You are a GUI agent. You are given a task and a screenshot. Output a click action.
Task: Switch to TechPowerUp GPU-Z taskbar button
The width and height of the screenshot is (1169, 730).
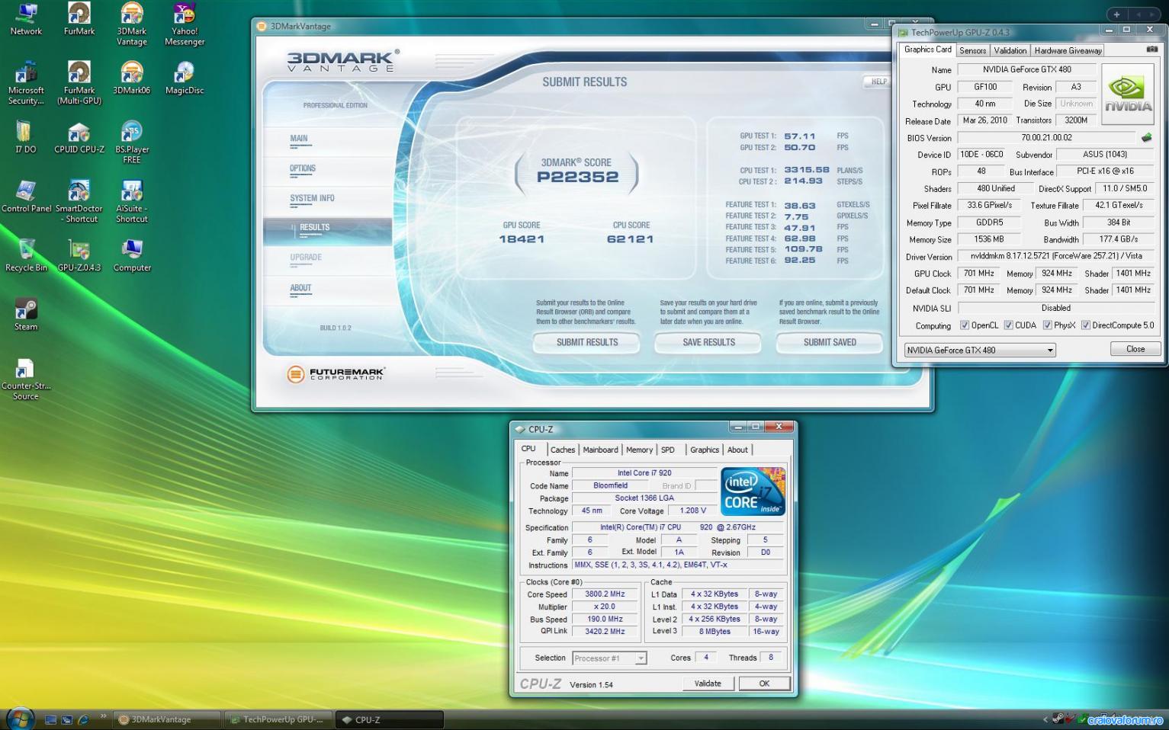pos(278,719)
